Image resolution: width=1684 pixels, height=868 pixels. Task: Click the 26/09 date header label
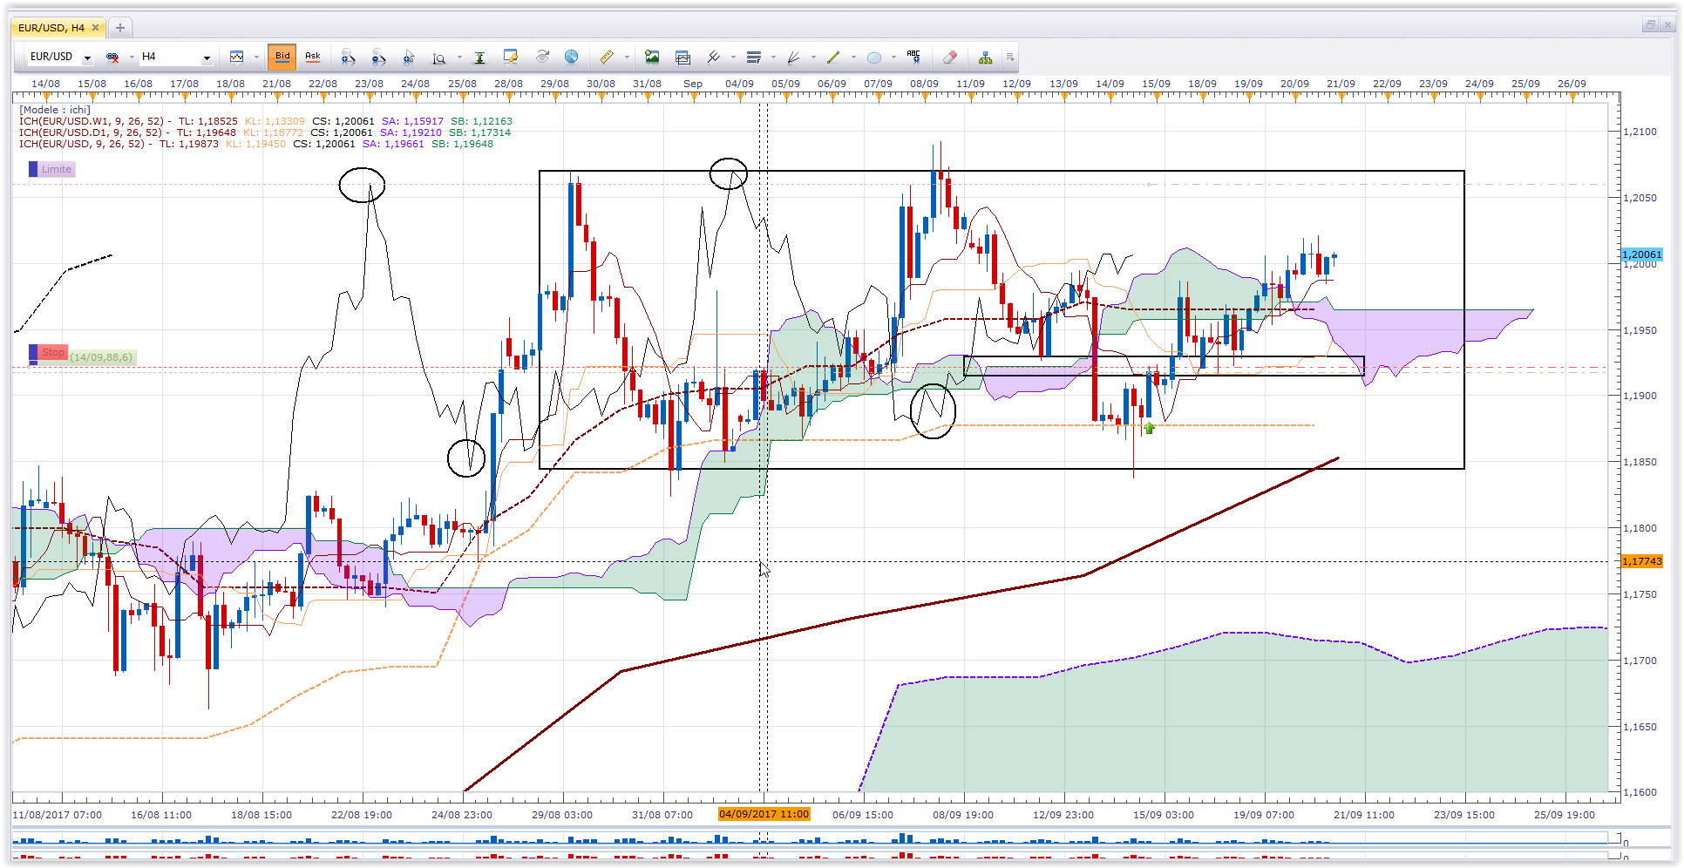pos(1572,84)
